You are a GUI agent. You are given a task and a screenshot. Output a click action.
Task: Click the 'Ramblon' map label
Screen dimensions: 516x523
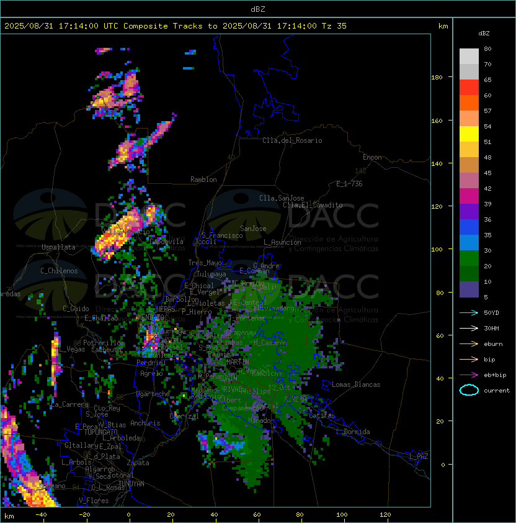coord(203,180)
